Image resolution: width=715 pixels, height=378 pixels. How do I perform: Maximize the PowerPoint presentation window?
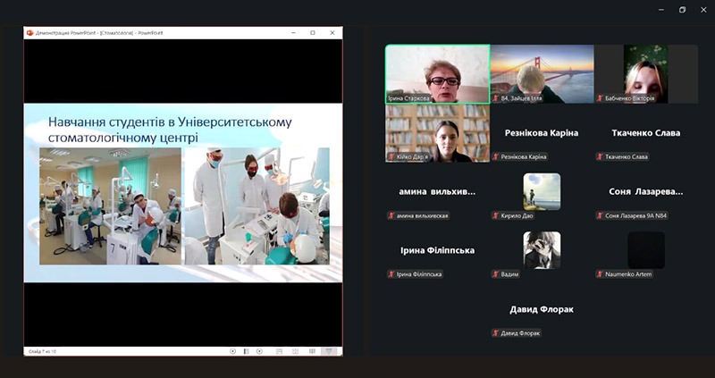pyautogui.click(x=312, y=32)
